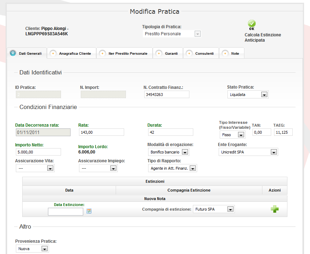The height and width of the screenshot is (254, 310).
Task: Click the Durata input field
Action: point(170,132)
